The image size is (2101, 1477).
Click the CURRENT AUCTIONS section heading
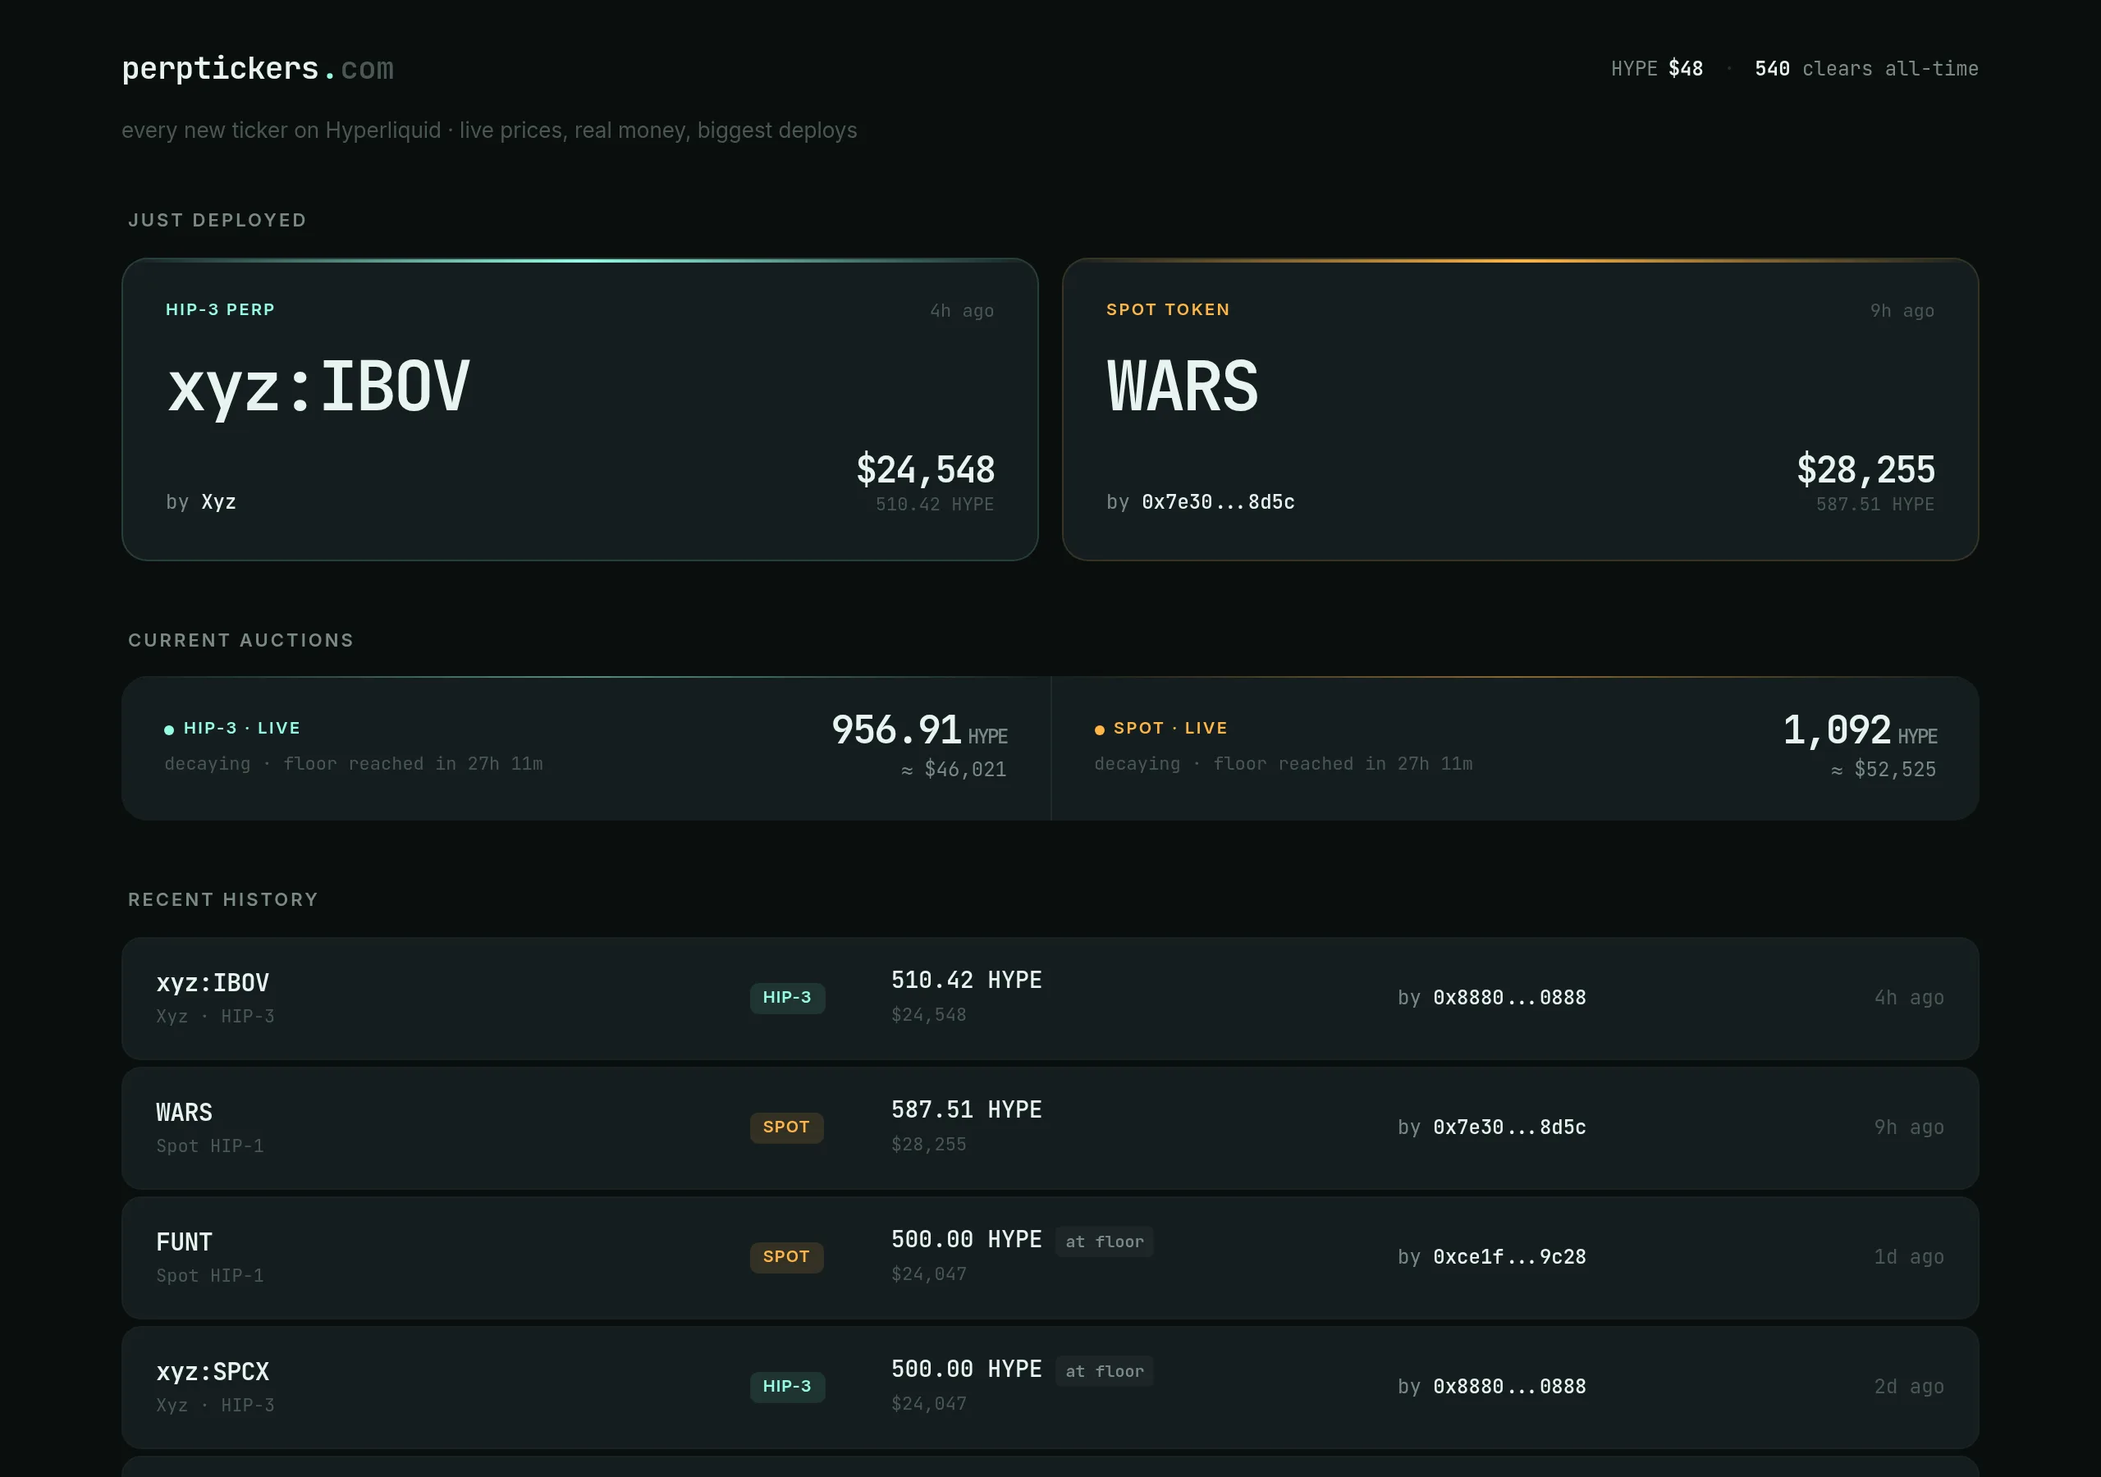pyautogui.click(x=240, y=640)
